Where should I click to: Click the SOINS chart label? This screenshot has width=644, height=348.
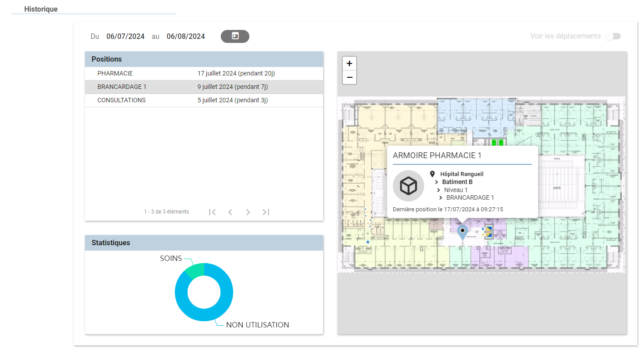pos(171,259)
